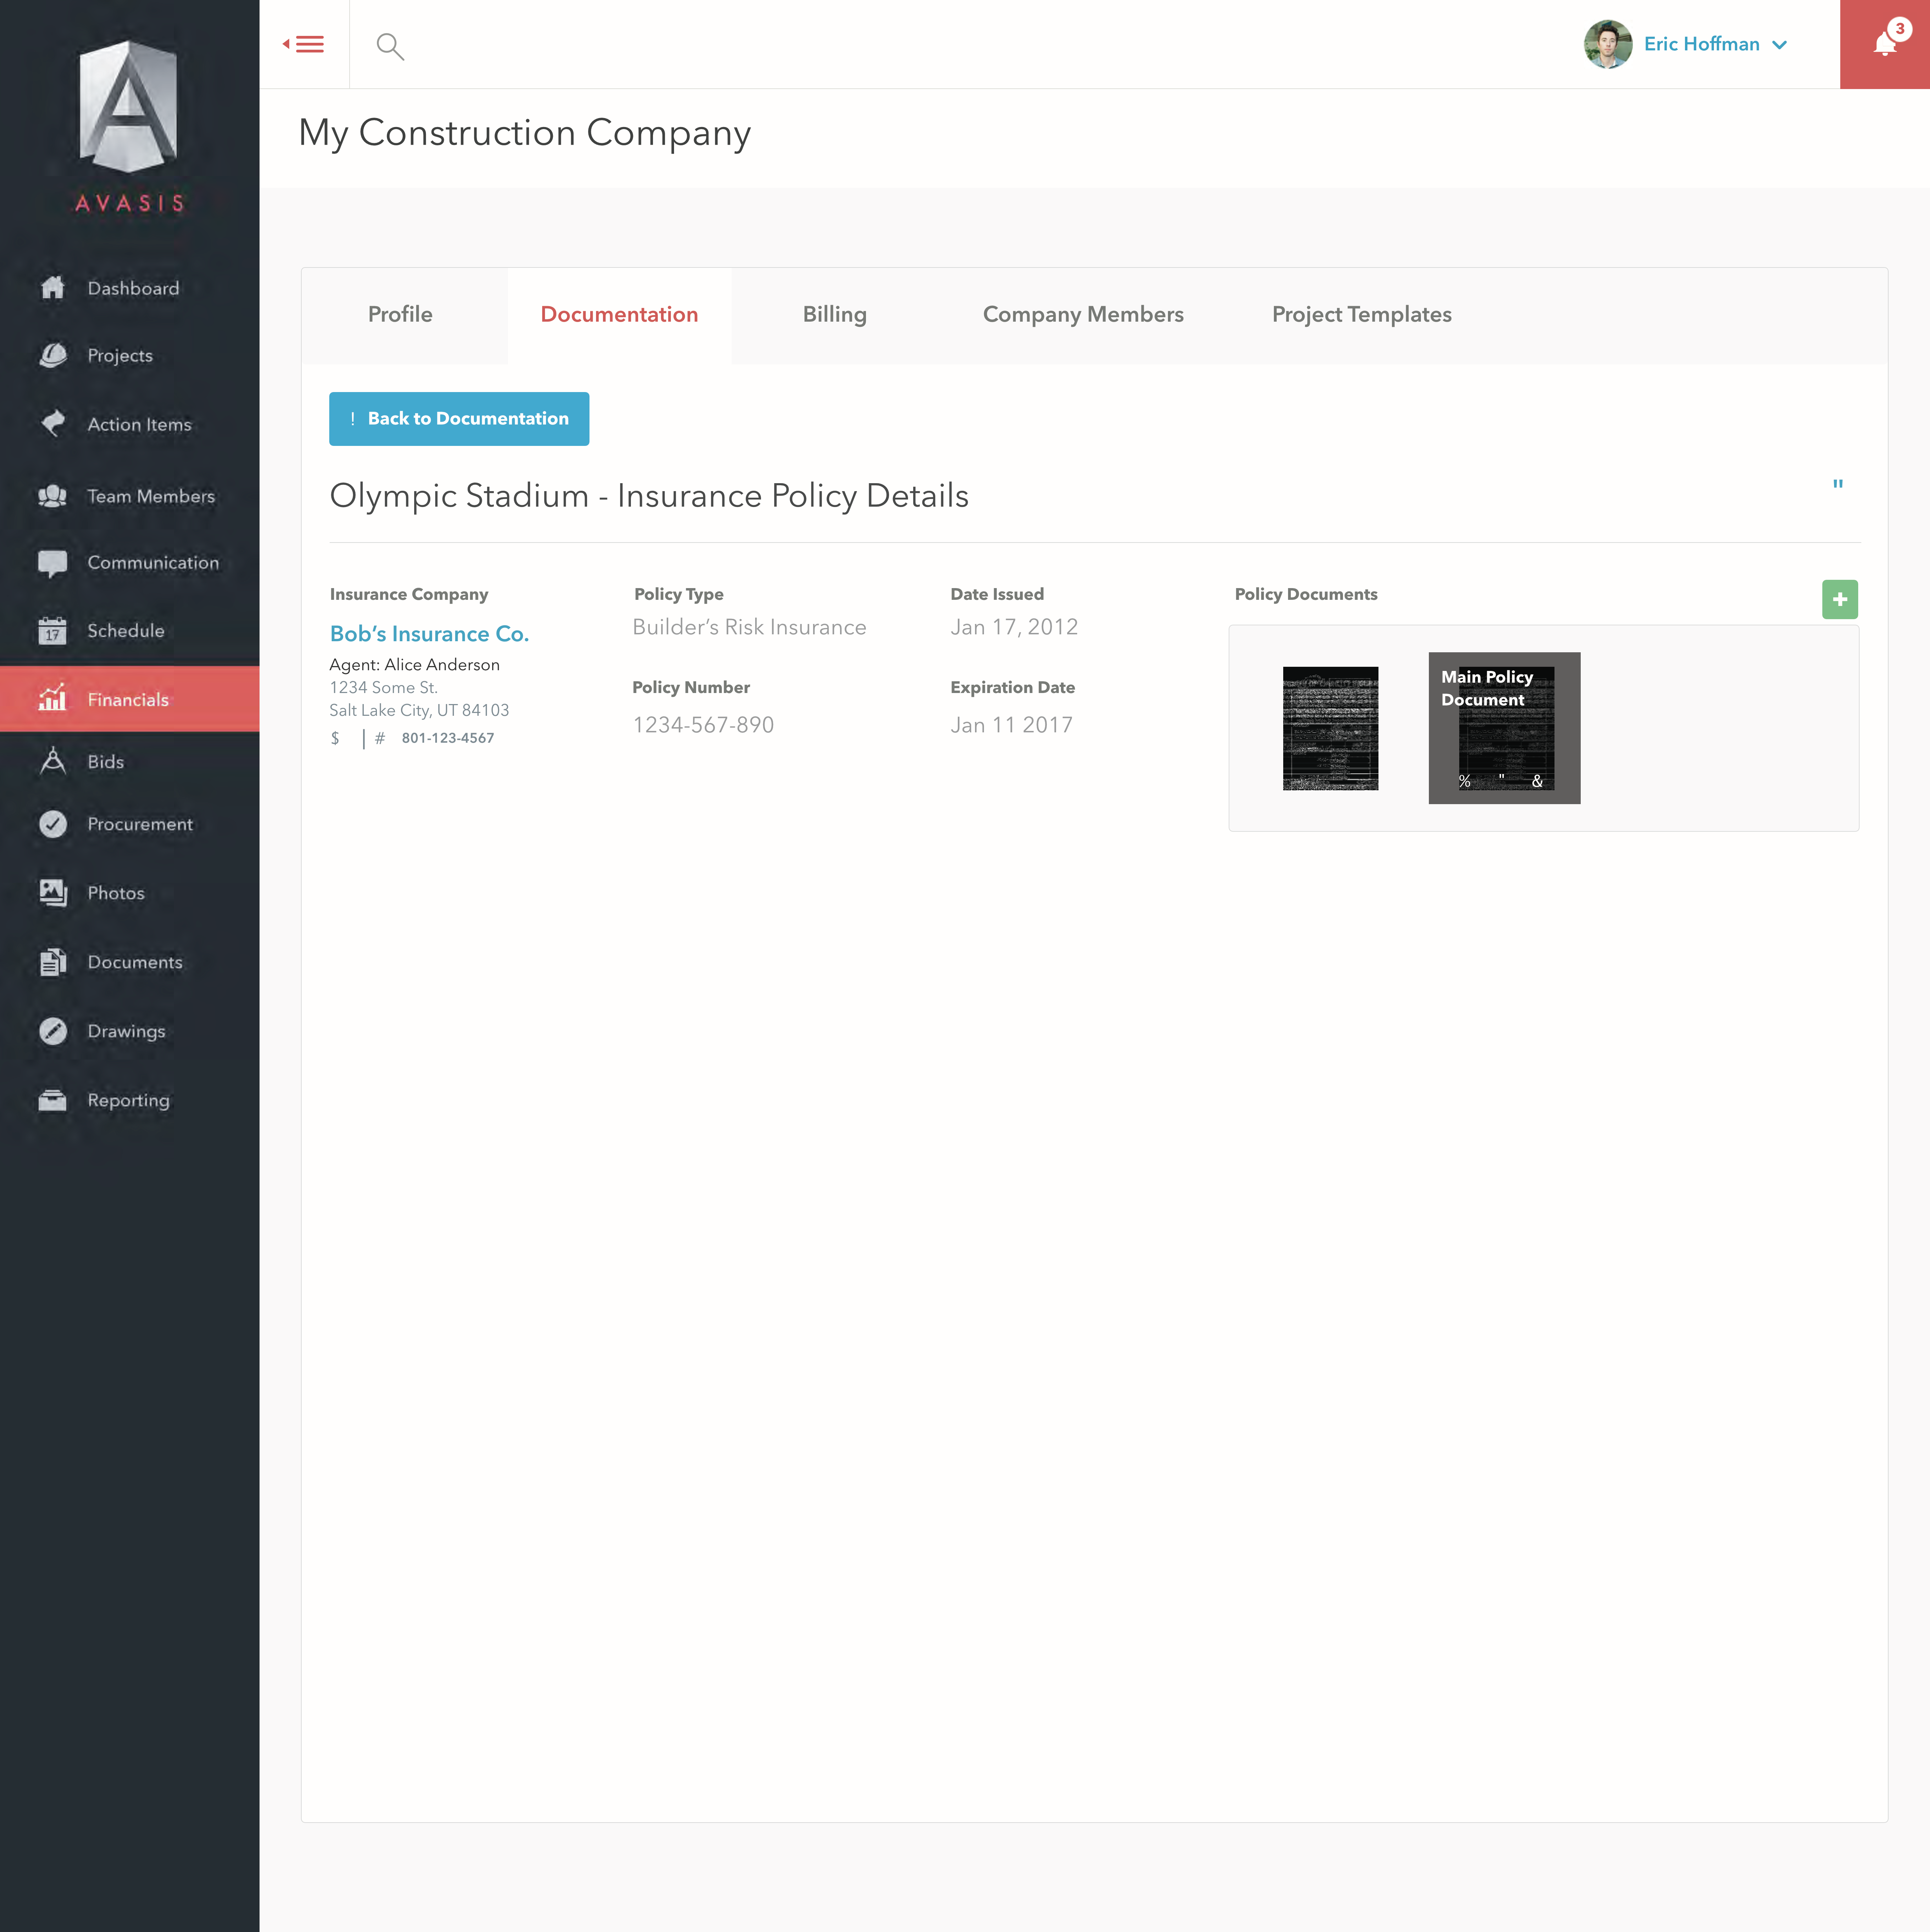Click Olympic Stadium - Insurance Policy Details title

[x=649, y=496]
